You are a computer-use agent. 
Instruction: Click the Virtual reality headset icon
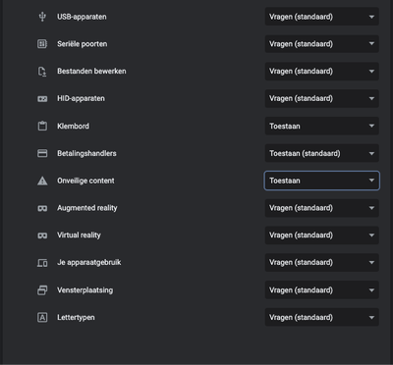click(42, 235)
